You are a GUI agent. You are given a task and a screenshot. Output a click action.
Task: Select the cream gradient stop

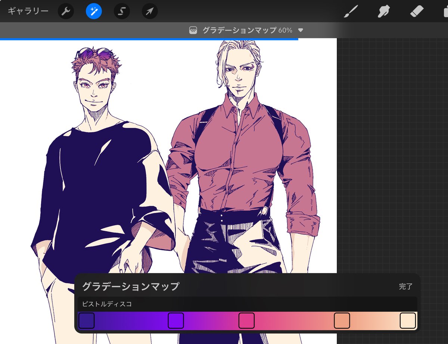pos(408,320)
